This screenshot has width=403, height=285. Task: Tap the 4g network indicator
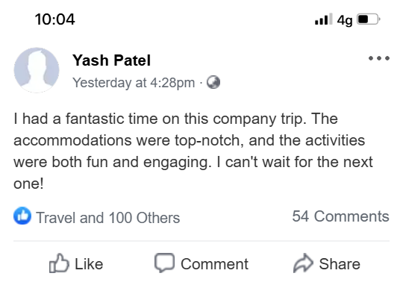345,20
